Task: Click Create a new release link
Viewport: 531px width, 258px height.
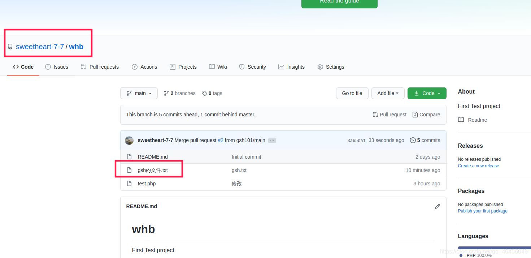Action: (479, 166)
